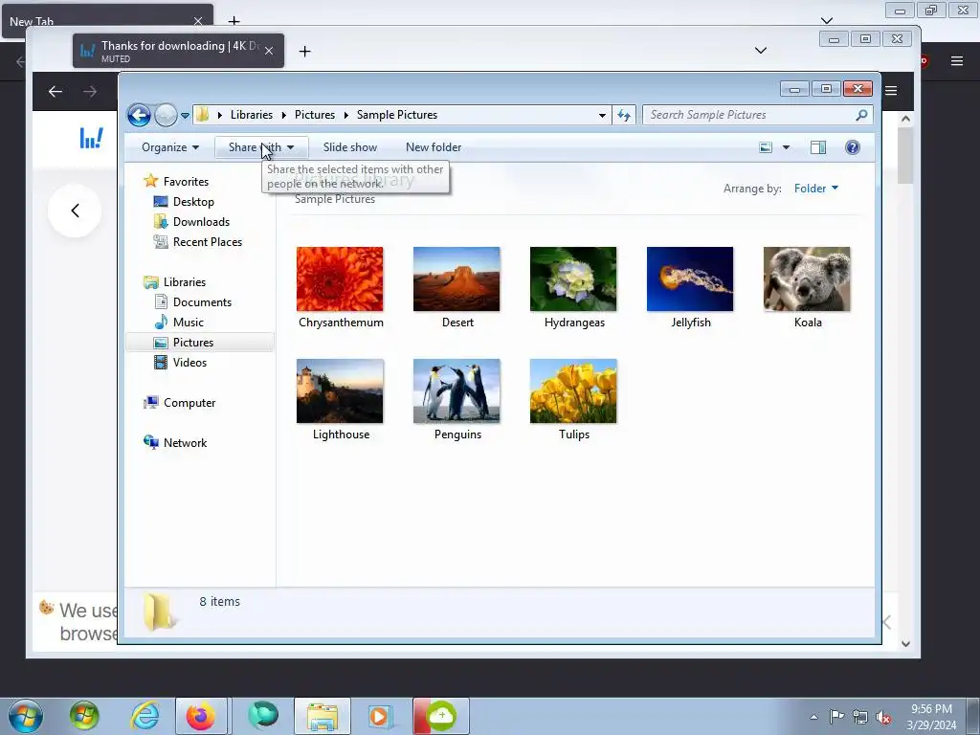Click the refresh button beside address bar
This screenshot has height=735, width=980.
pyautogui.click(x=624, y=115)
